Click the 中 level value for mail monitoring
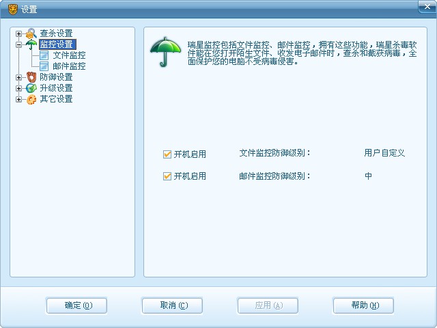 pos(368,176)
